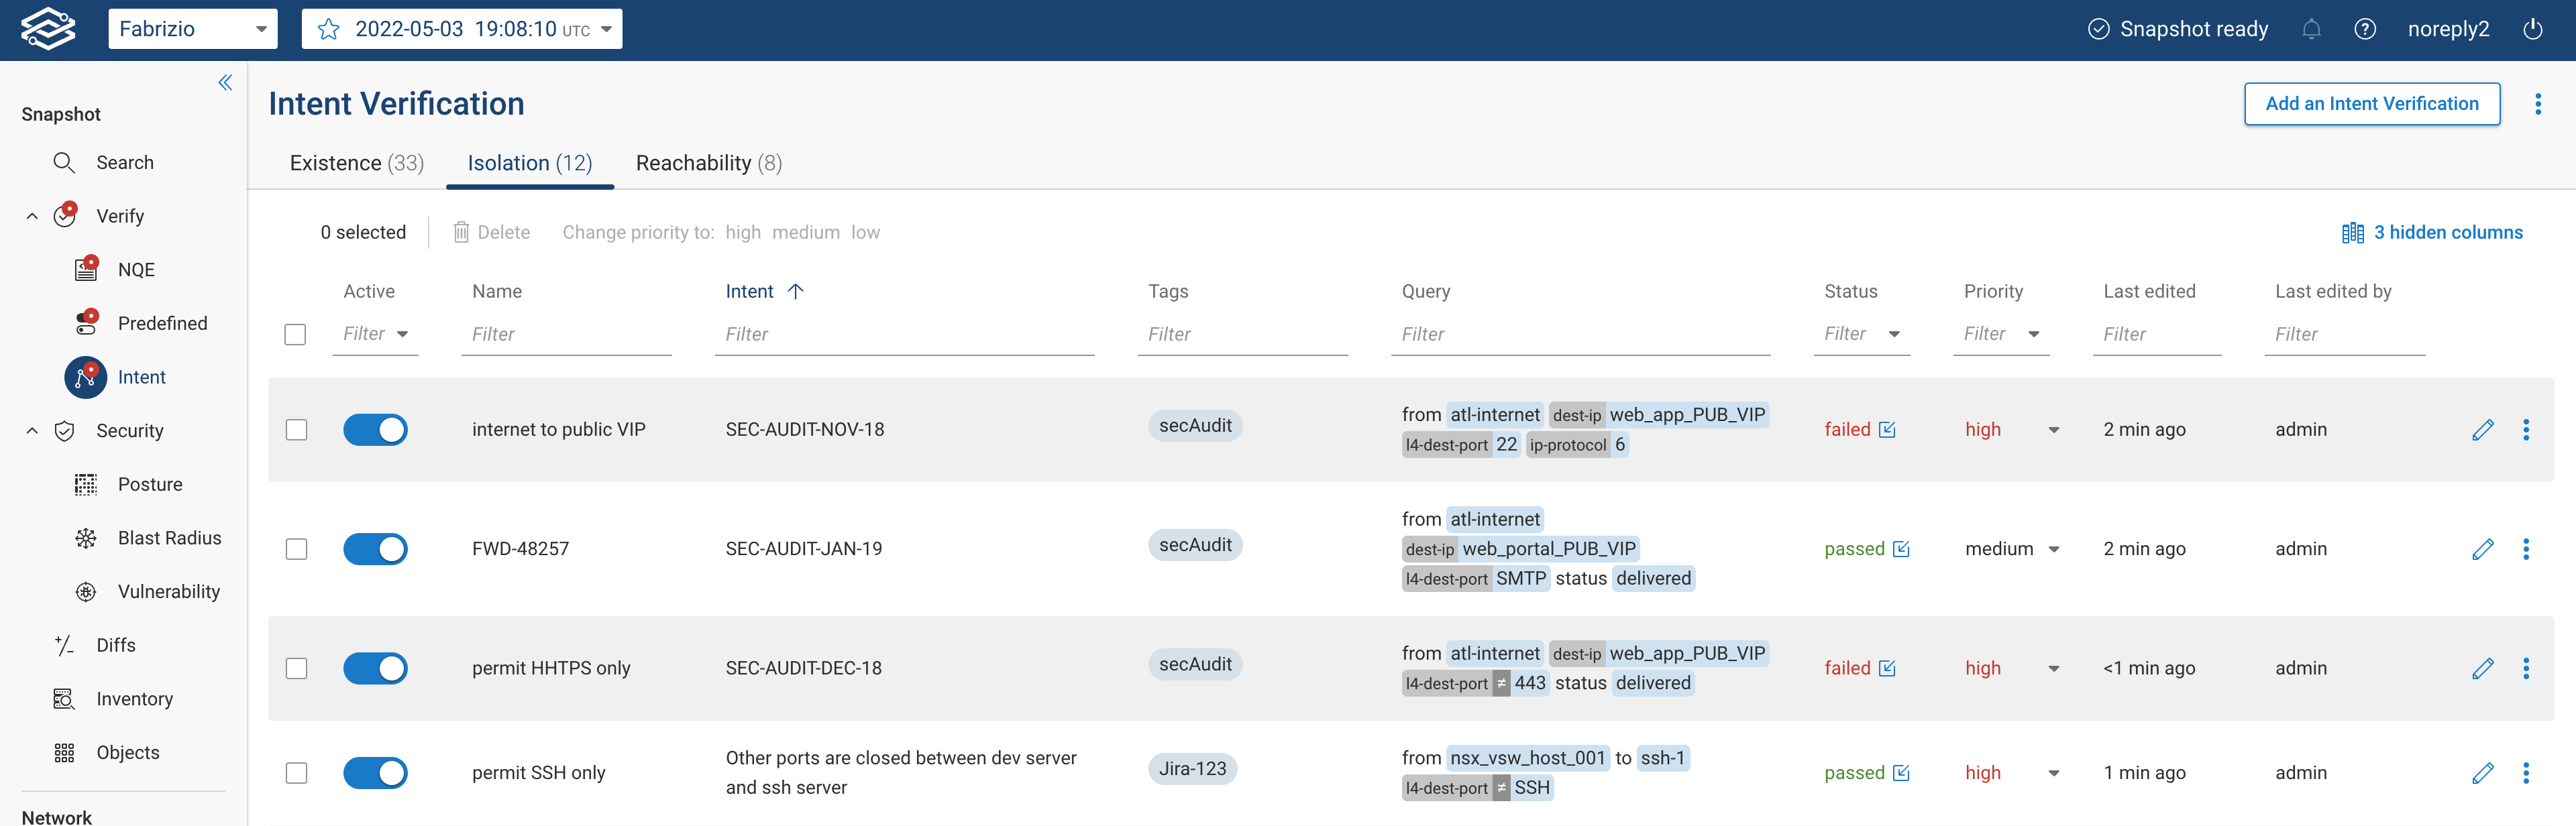Edit the FWD-48257 intent check
The image size is (2576, 826).
click(2482, 549)
